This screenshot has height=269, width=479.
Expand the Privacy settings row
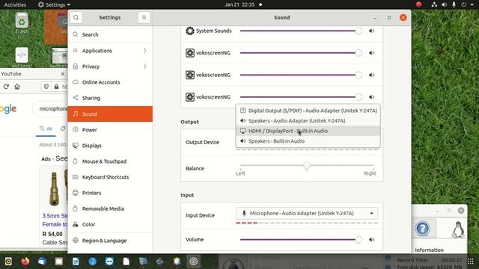click(110, 67)
